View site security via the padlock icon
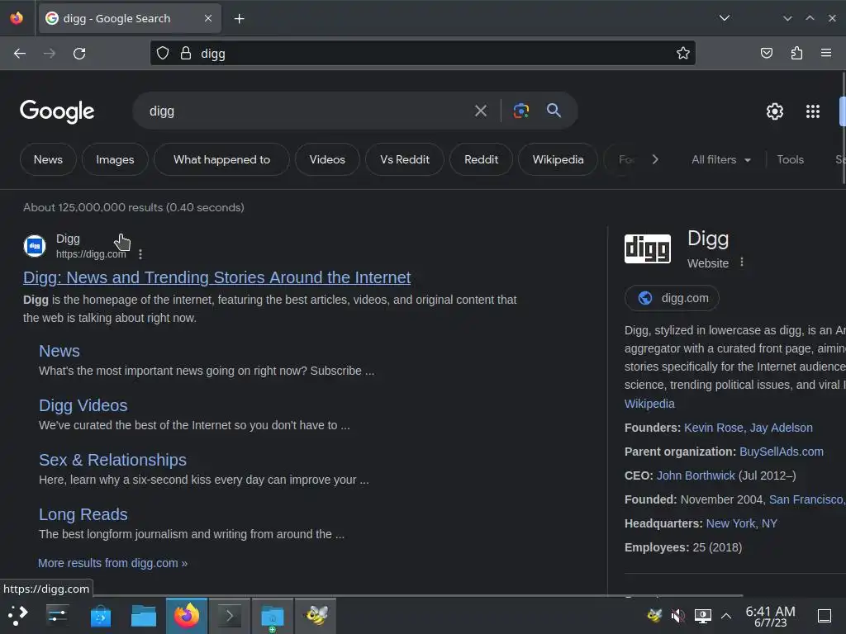 pyautogui.click(x=186, y=54)
